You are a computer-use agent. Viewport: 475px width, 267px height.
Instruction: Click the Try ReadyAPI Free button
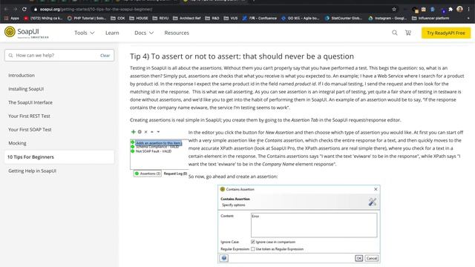pos(445,33)
